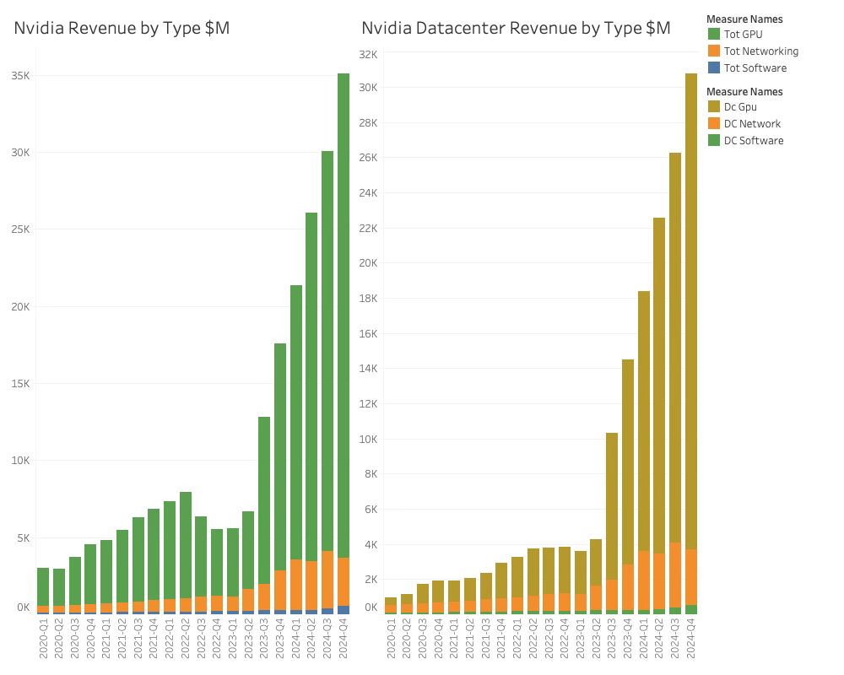
Task: Click the lower 'Measure Names' legend heading
Action: 744,91
